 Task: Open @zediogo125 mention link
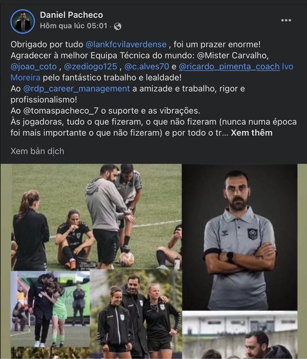pos(91,66)
